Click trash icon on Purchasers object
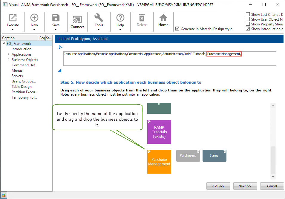The height and width of the screenshot is (199, 285). point(198,151)
